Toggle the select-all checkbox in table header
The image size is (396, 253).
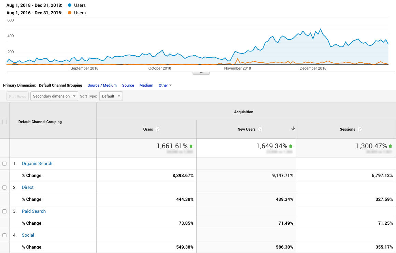(x=4, y=122)
